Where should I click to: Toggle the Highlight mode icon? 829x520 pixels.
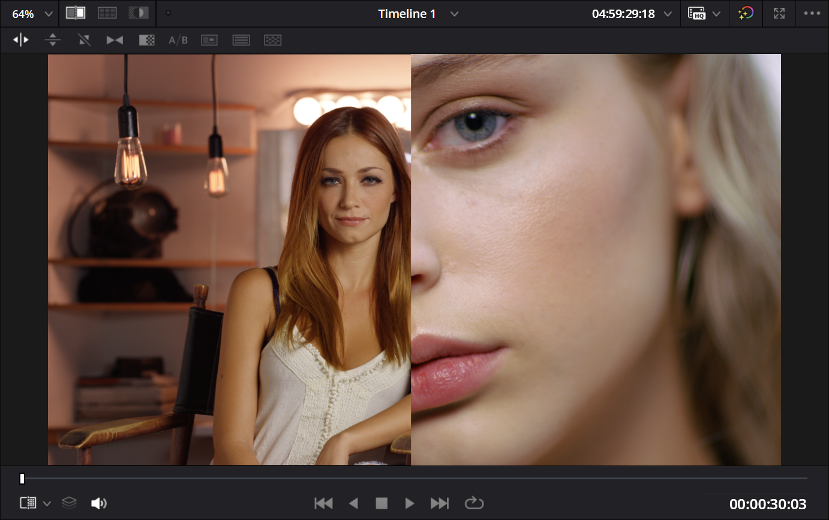pos(139,13)
